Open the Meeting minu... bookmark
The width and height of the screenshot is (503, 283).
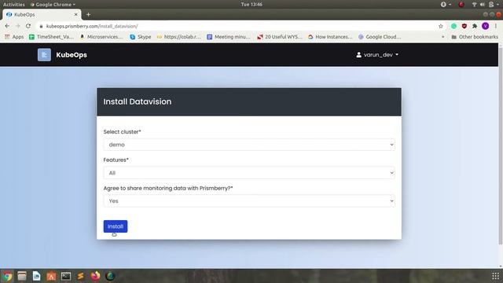click(229, 37)
